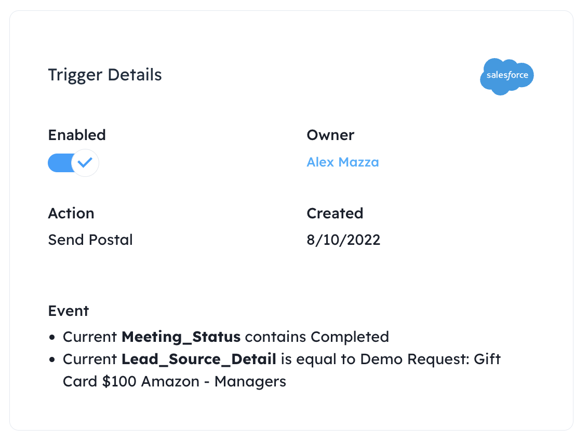Open owner Alex Mazza's profile link

(343, 162)
